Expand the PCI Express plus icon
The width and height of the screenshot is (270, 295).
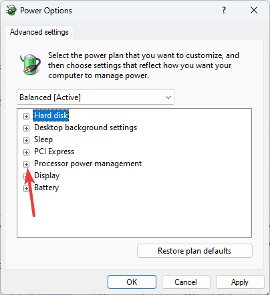[26, 152]
